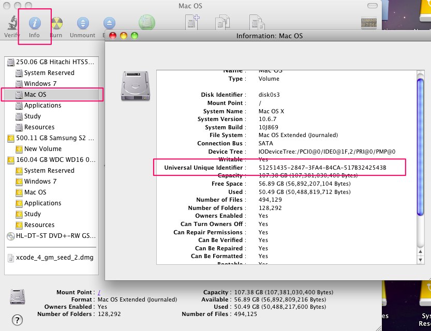The width and height of the screenshot is (431, 331).
Task: Click the Resize Image toolbar icon
Action: 257,22
